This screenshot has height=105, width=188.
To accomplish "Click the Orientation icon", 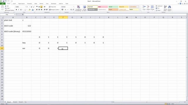I will 45,7.
